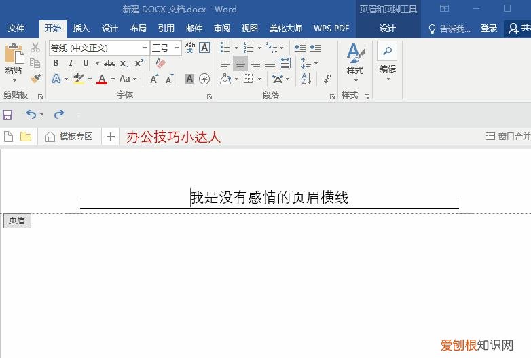
Task: Open font color dropdown arrow
Action: click(x=113, y=79)
